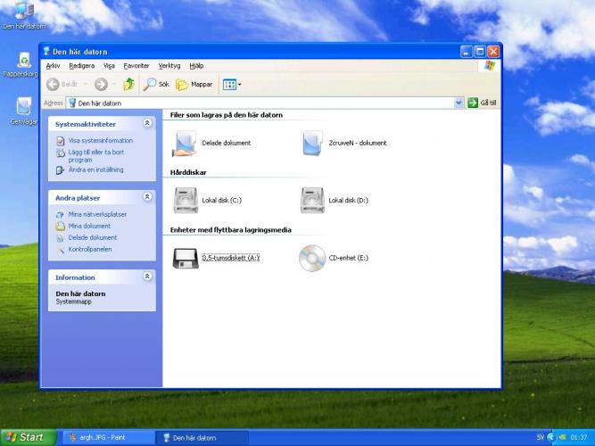Select the 3,5-tumsdiskett (A:) floppy icon

click(x=186, y=258)
